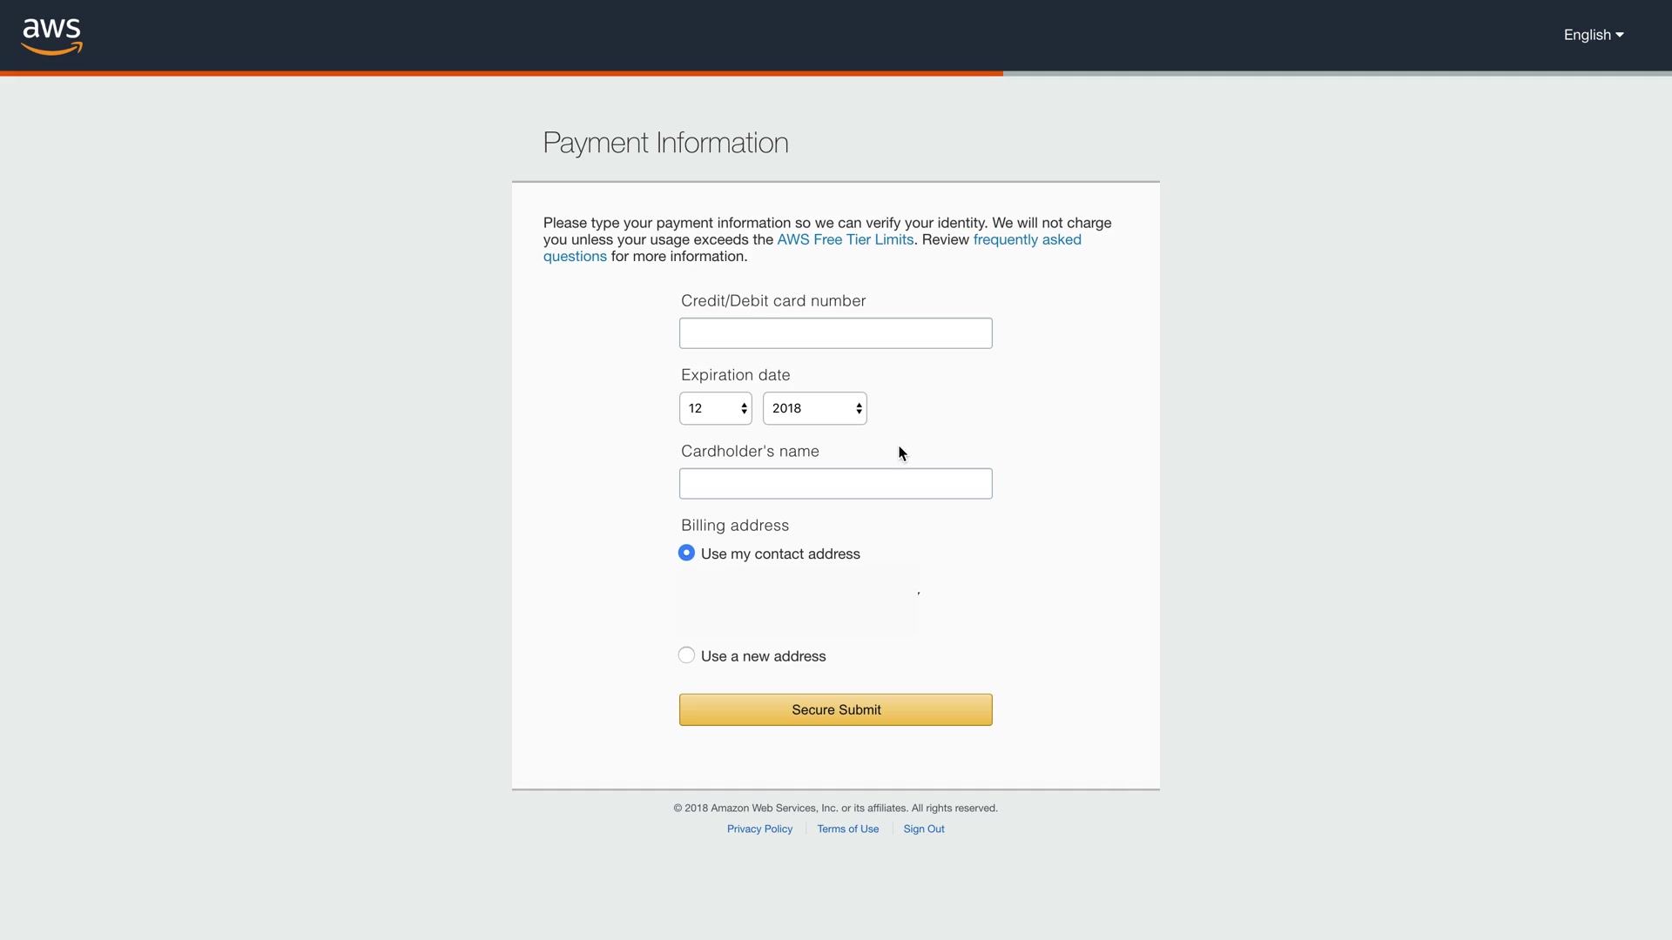
Task: Click the Credit/Debit card number label
Action: [x=772, y=300]
